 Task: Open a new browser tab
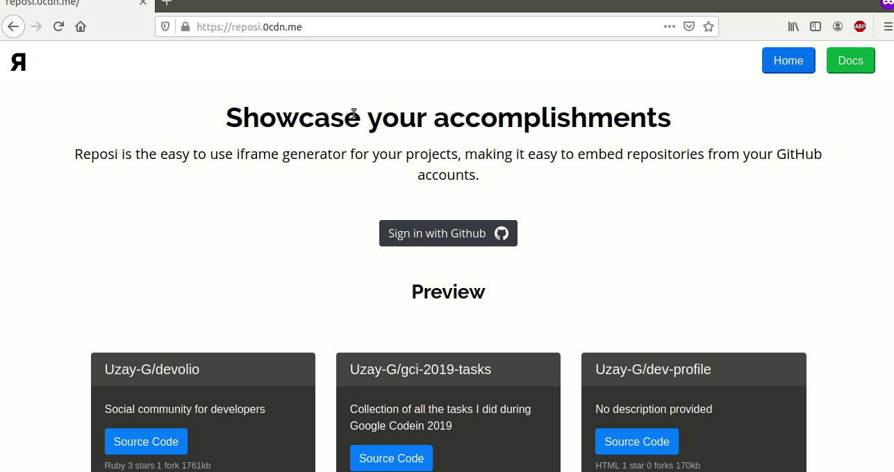click(x=167, y=3)
